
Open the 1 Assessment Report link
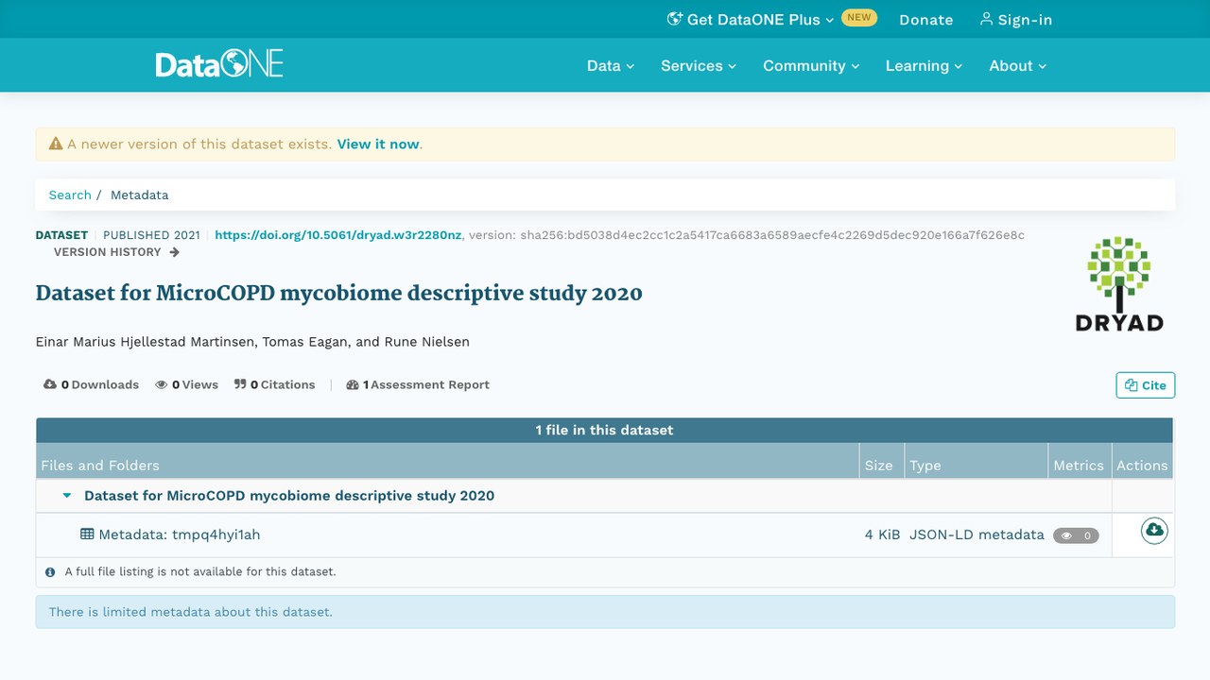click(x=418, y=384)
